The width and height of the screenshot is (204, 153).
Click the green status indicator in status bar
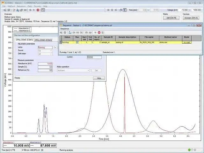coord(189,150)
